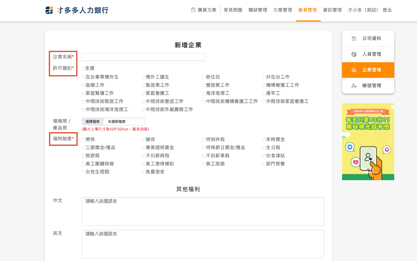417x261 pixels.
Task: Click the 公司資料 sidebar icon
Action: click(x=354, y=39)
